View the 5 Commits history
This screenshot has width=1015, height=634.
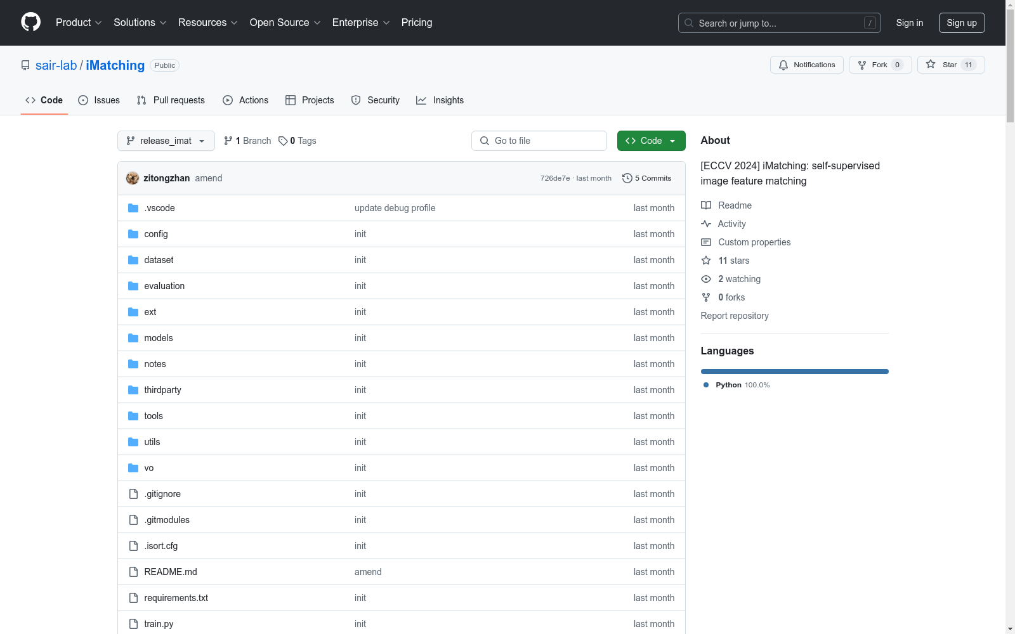(x=647, y=178)
